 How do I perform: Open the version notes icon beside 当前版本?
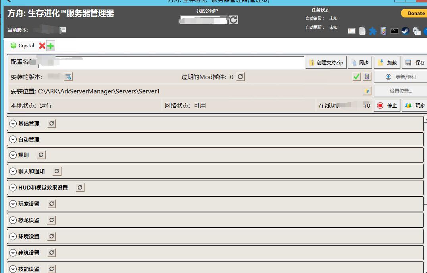point(63,30)
